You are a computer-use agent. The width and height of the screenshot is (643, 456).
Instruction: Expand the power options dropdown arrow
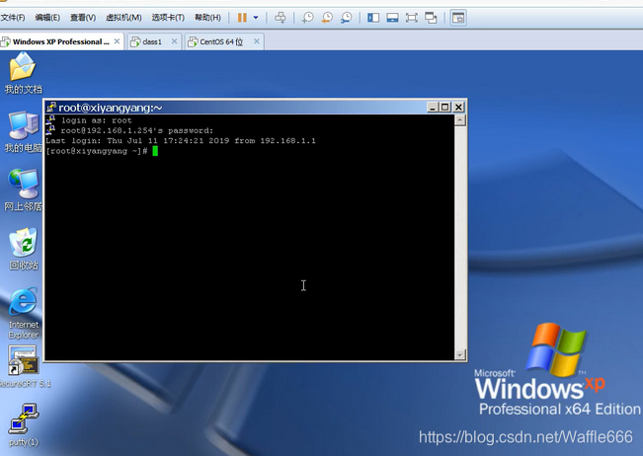pos(256,18)
